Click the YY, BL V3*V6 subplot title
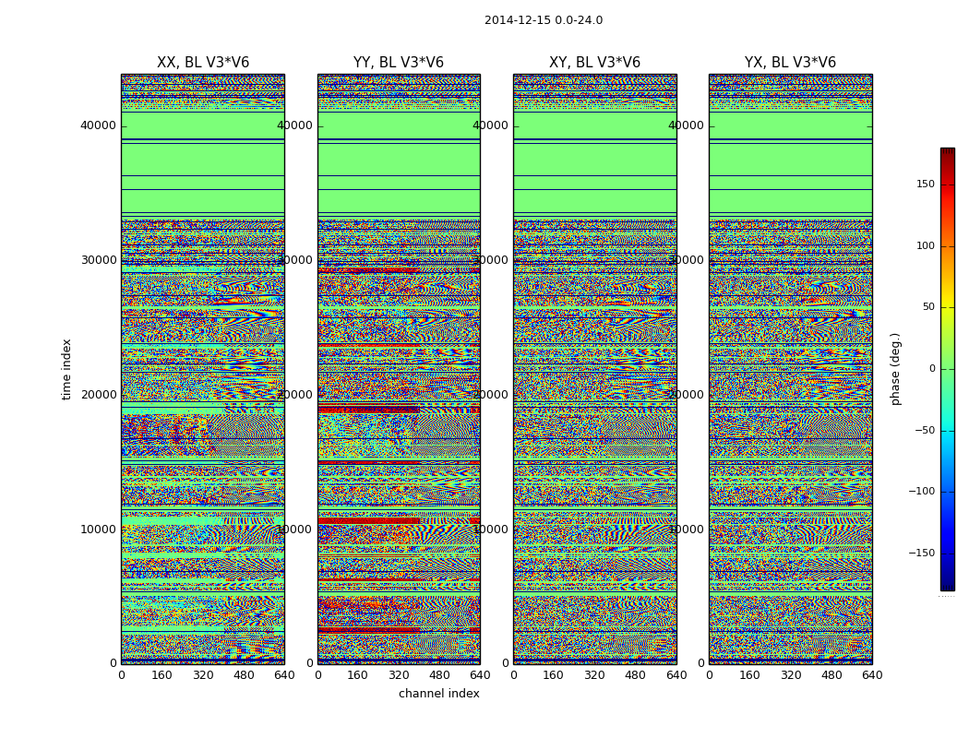Screen dimensions: 969x738 pos(399,63)
